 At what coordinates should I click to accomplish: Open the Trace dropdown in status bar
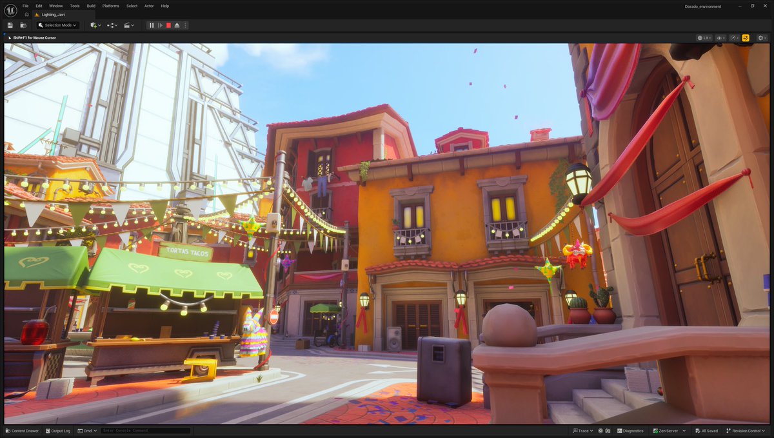click(x=582, y=431)
